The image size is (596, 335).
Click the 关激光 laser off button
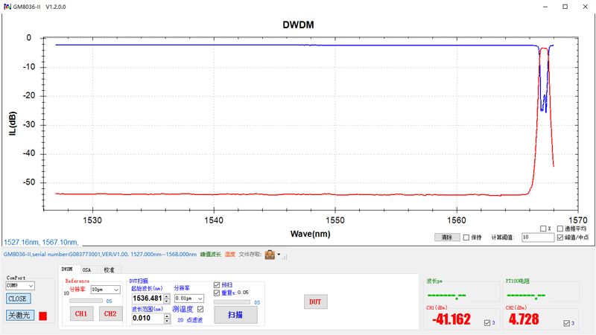pos(19,316)
